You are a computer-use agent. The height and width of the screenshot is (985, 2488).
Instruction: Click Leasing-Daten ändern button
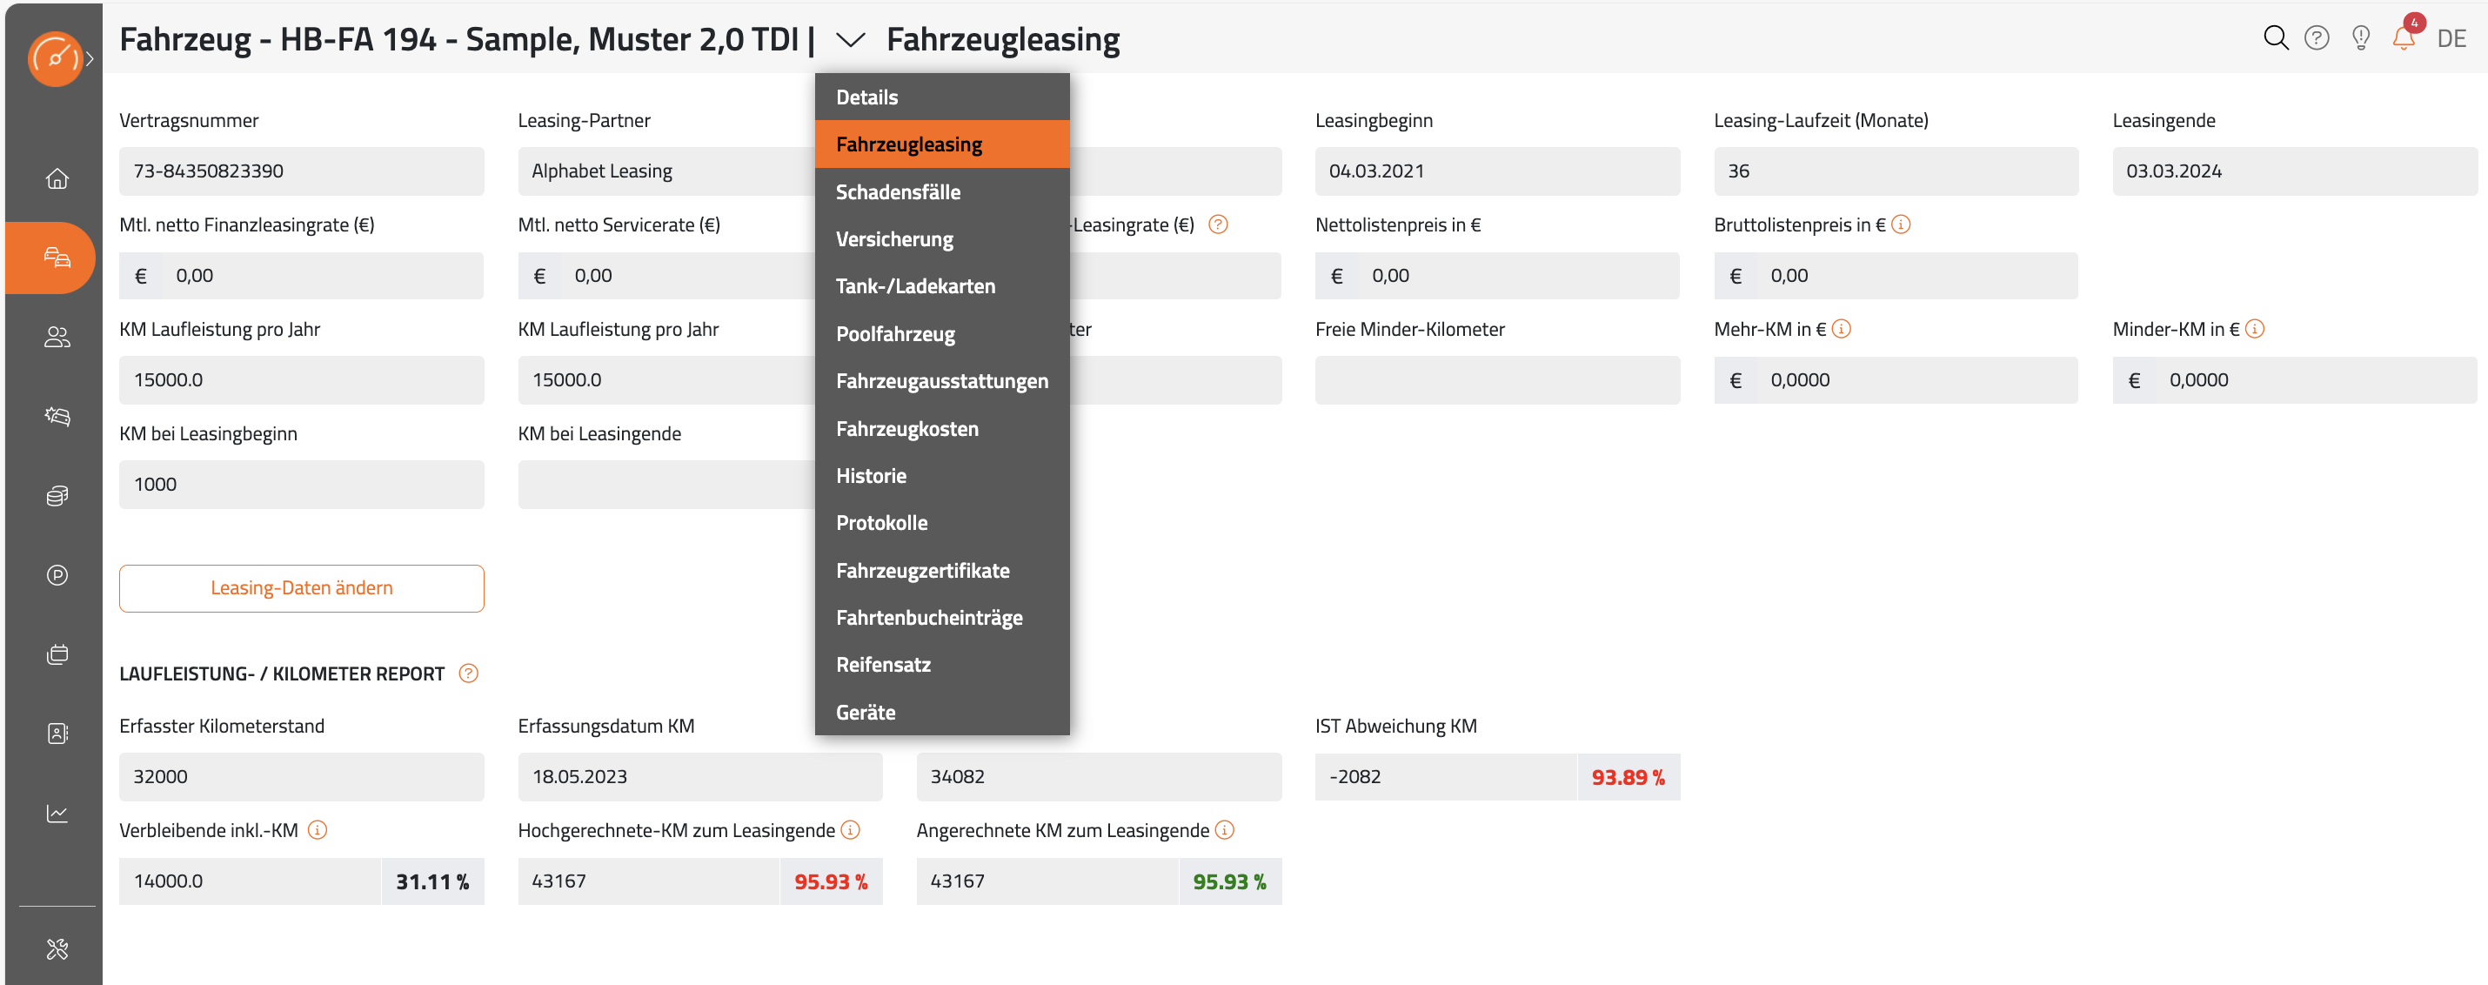pyautogui.click(x=301, y=588)
